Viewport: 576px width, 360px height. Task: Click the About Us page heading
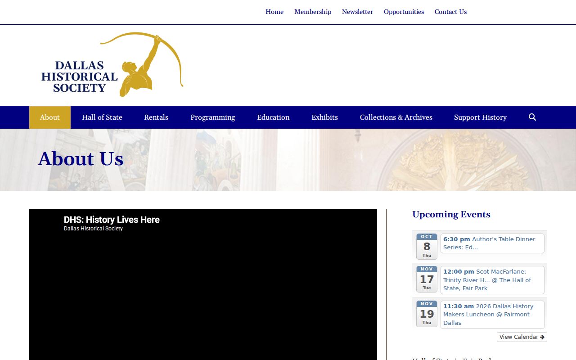tap(81, 159)
